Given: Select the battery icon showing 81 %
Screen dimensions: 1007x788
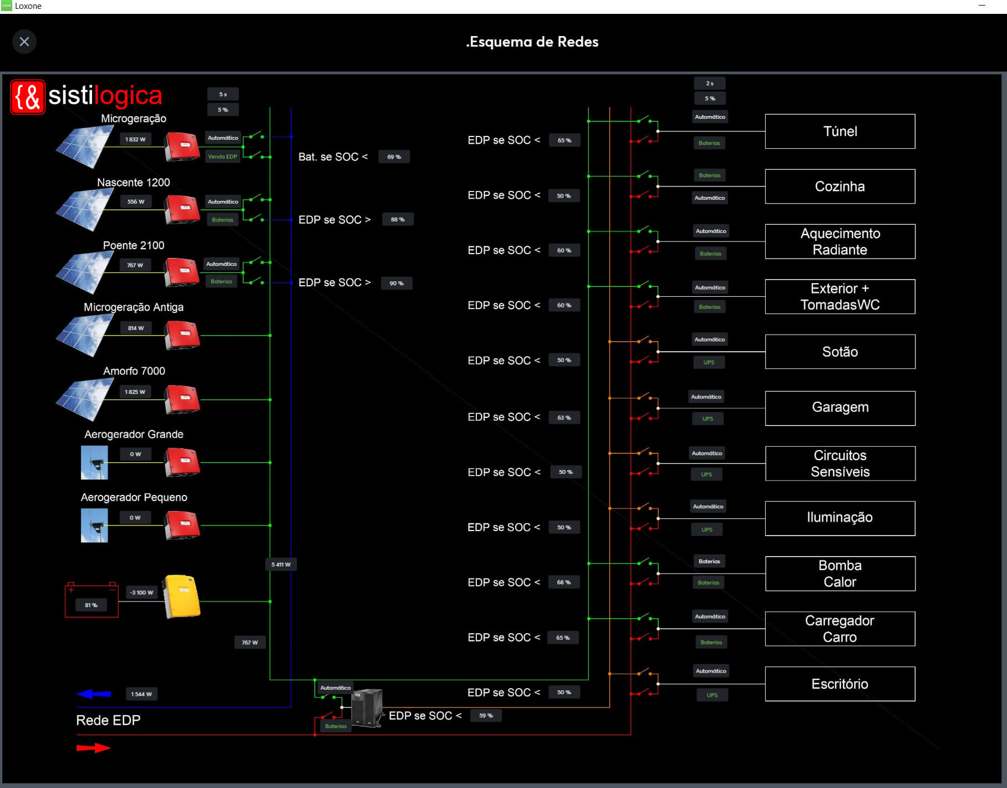Looking at the screenshot, I should (x=91, y=600).
